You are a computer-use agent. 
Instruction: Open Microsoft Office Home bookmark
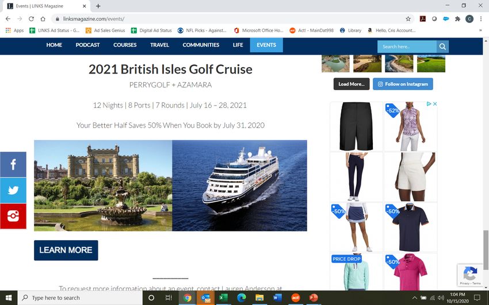[x=258, y=30]
